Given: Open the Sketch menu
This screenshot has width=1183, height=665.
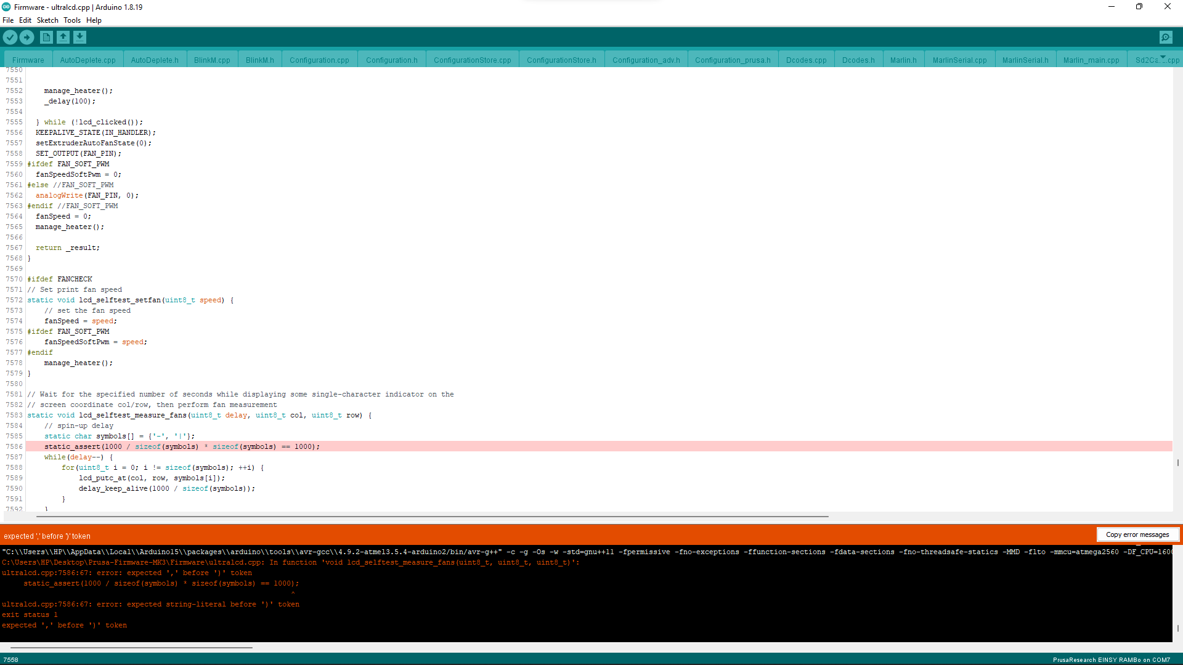Looking at the screenshot, I should [47, 20].
